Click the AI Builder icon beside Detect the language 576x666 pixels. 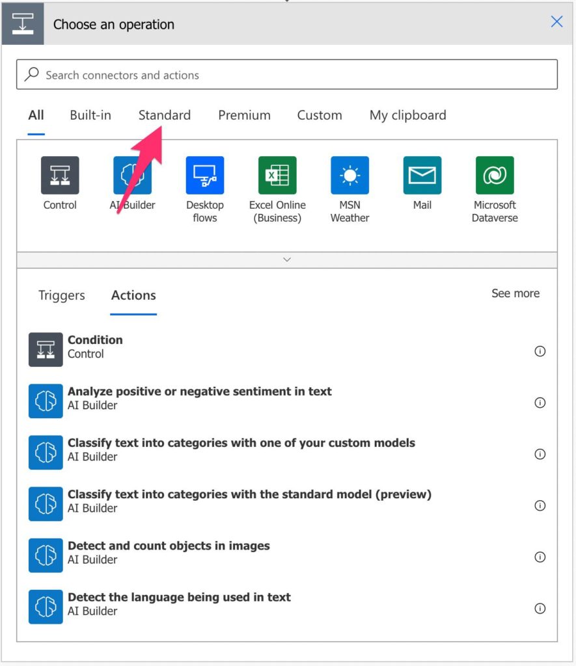click(x=45, y=607)
